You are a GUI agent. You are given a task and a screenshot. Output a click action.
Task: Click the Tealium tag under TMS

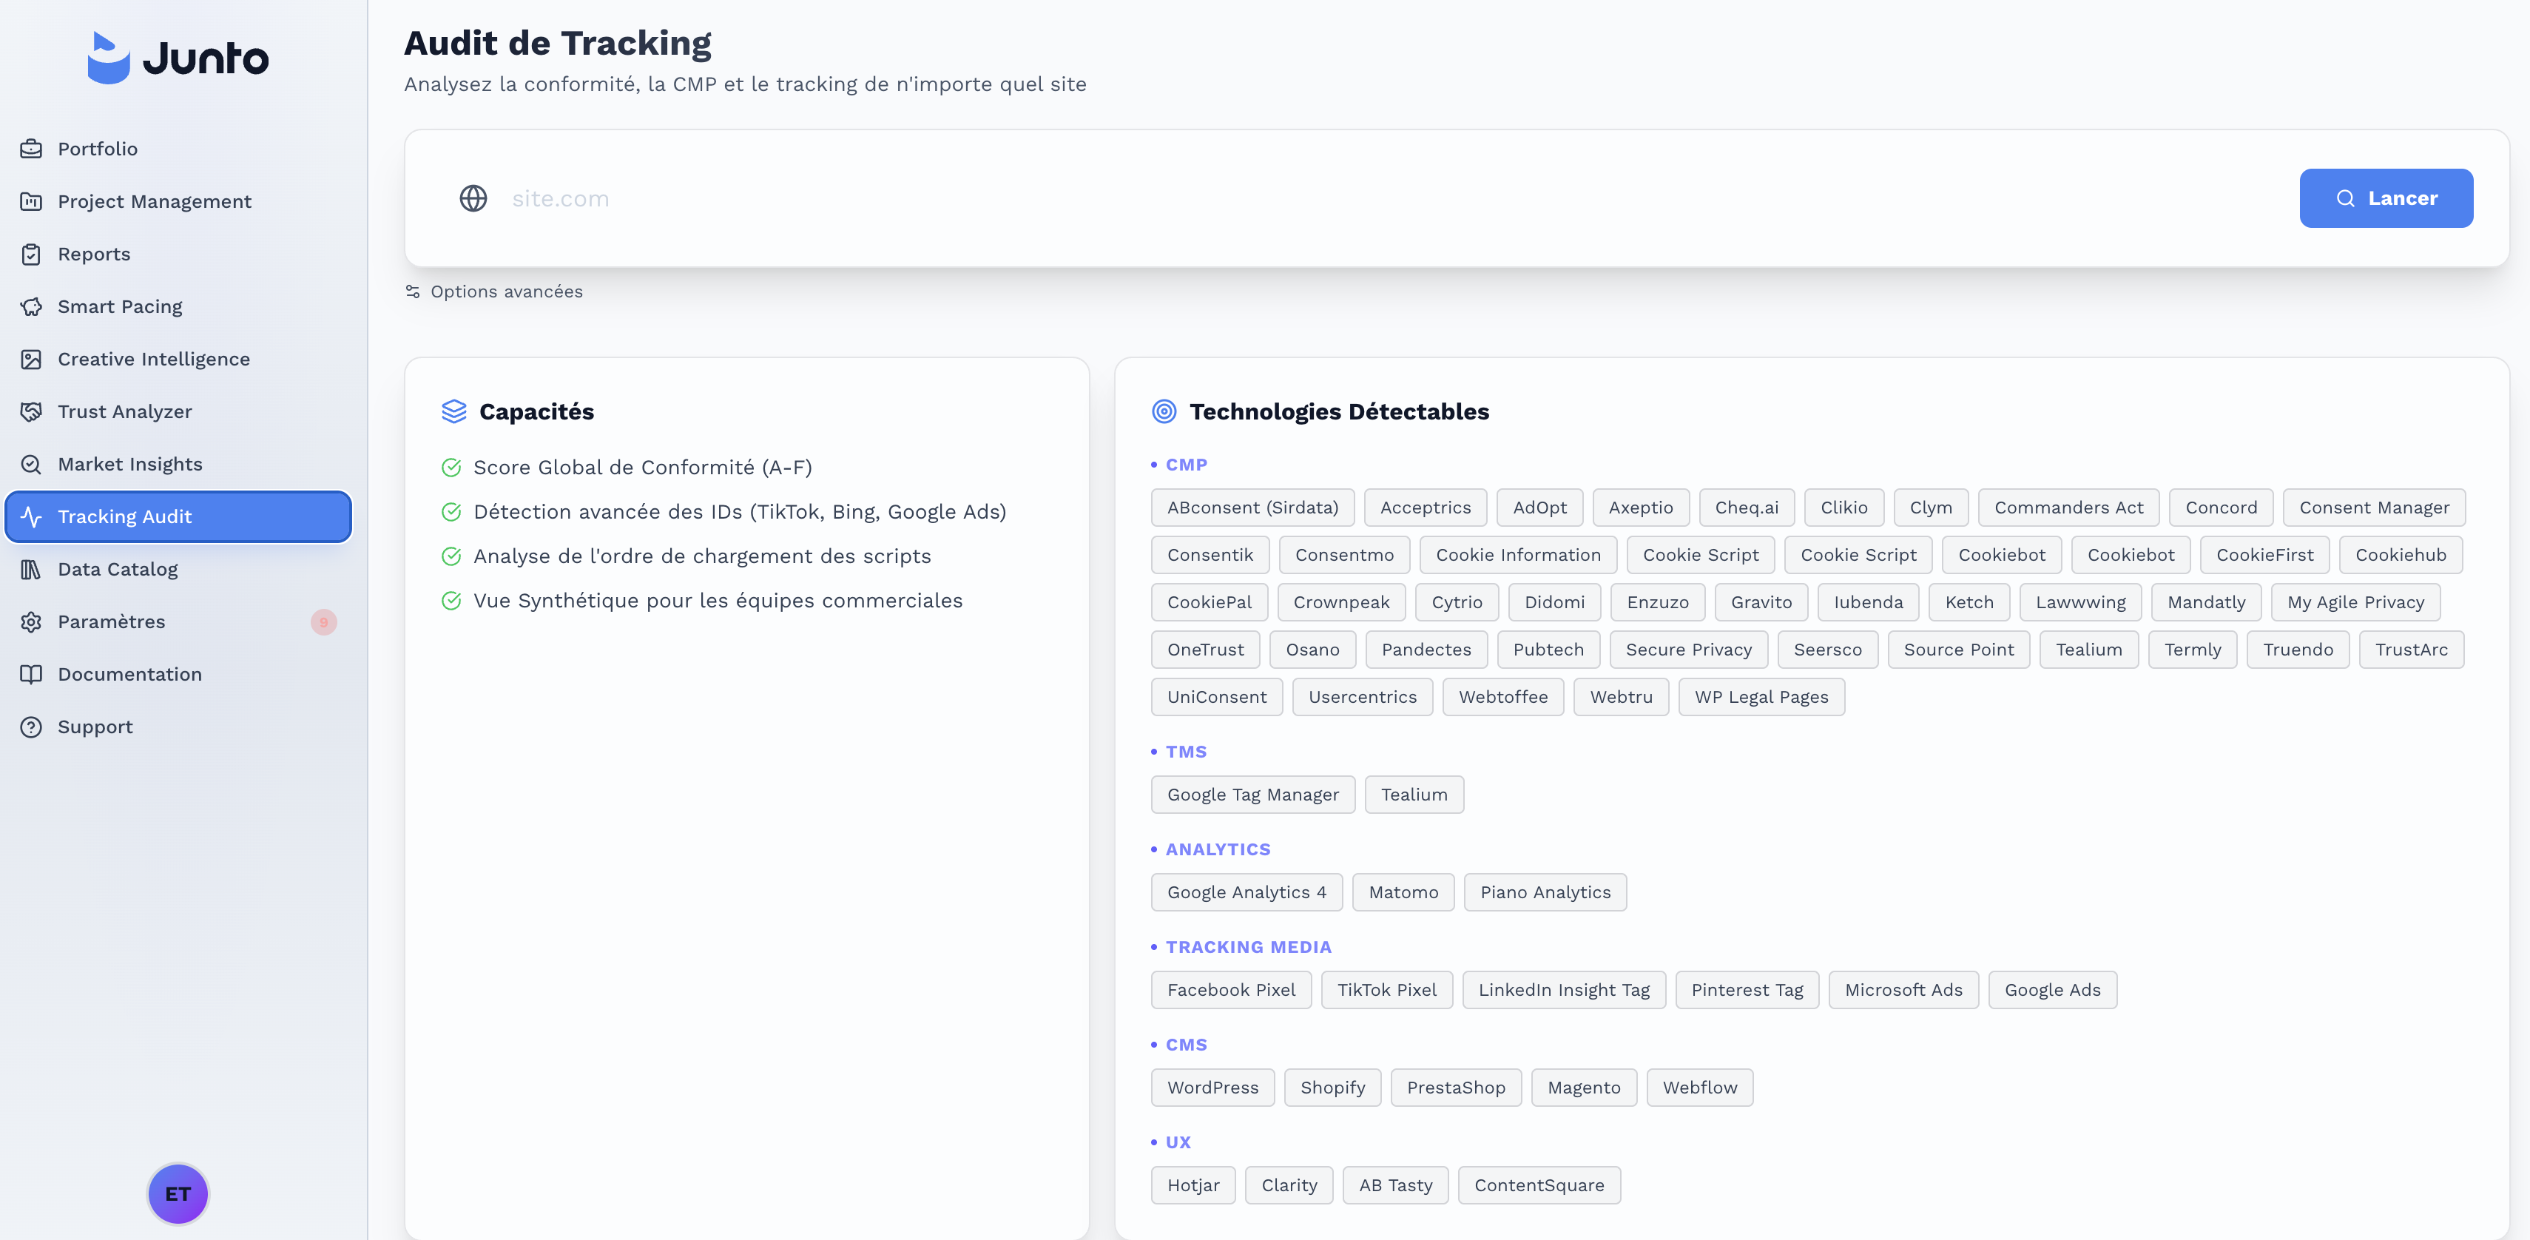click(1413, 795)
